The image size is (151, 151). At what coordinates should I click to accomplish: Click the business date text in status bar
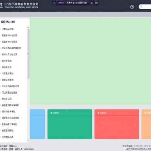pos(137,146)
